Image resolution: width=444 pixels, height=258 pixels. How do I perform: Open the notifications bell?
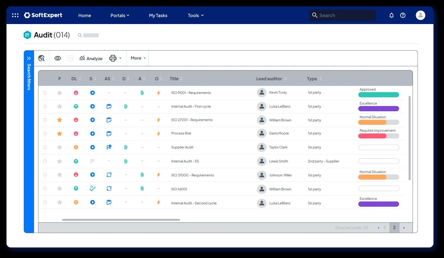(x=391, y=15)
